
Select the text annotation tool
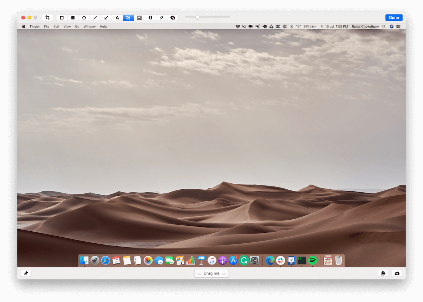[117, 17]
